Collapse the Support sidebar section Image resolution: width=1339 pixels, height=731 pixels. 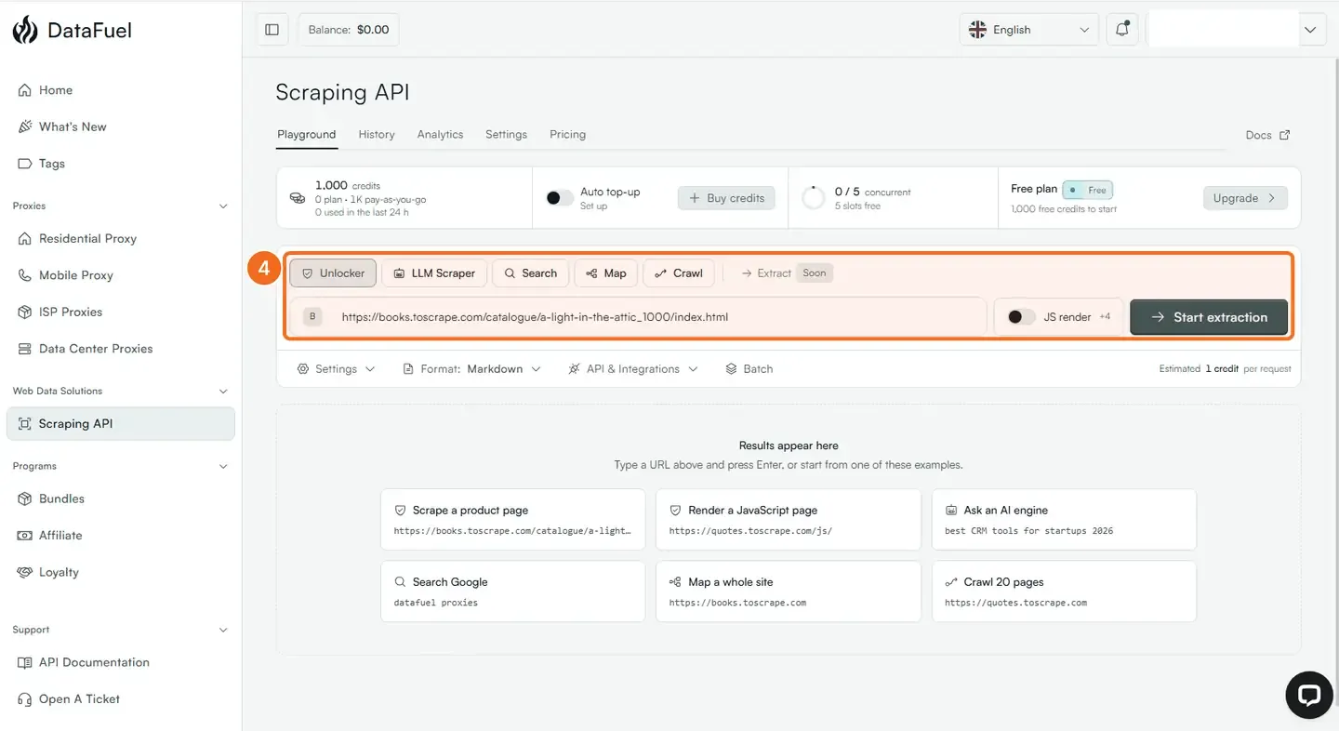[x=223, y=631]
